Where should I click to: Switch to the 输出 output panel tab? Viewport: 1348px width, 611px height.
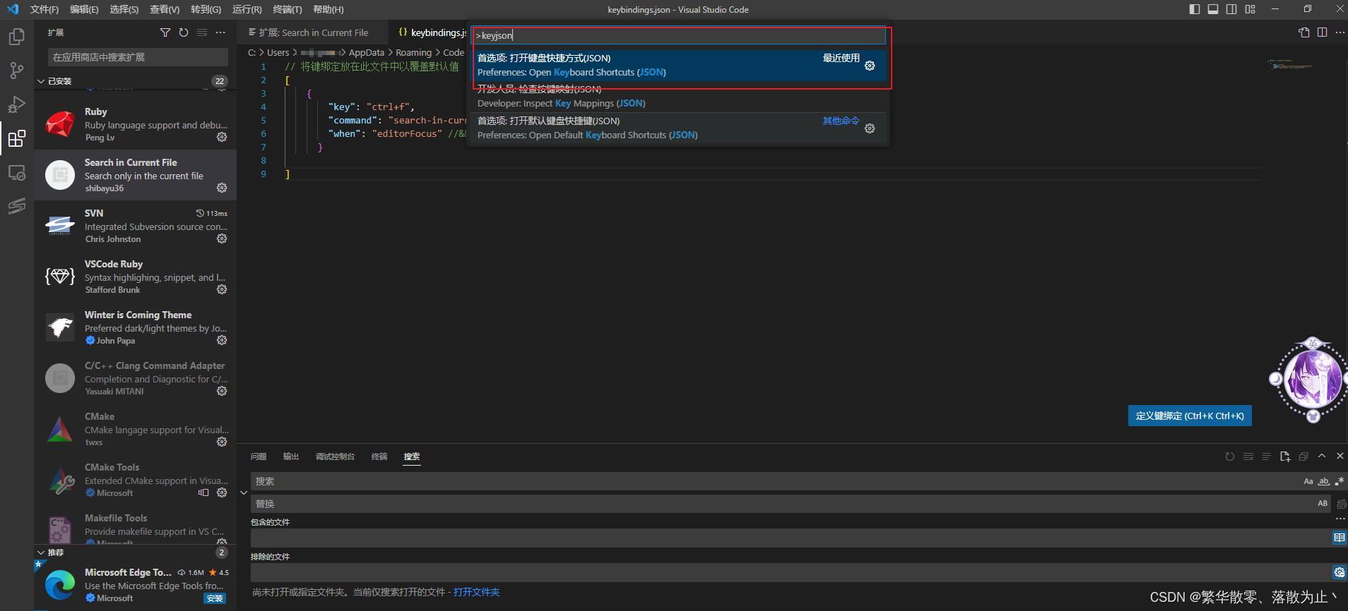(x=291, y=456)
